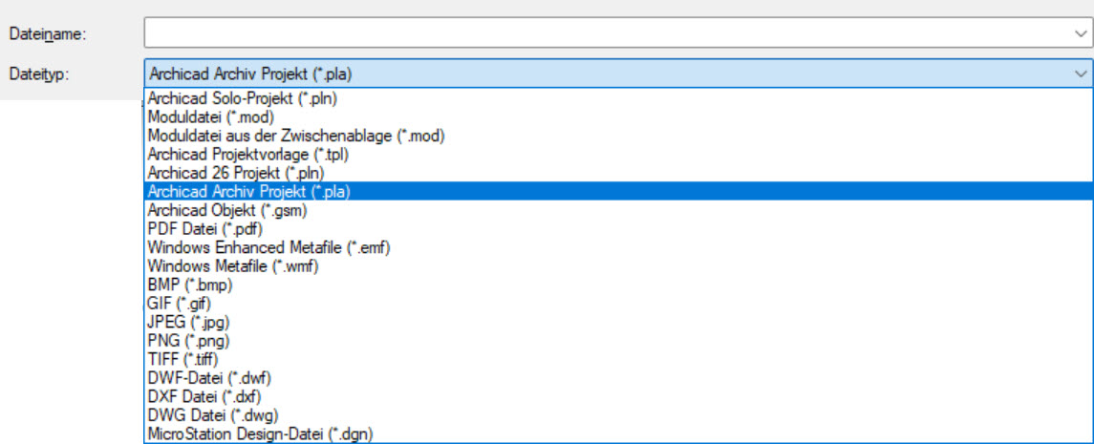Choose DXF Datei (*.dxf)

[x=617, y=396]
